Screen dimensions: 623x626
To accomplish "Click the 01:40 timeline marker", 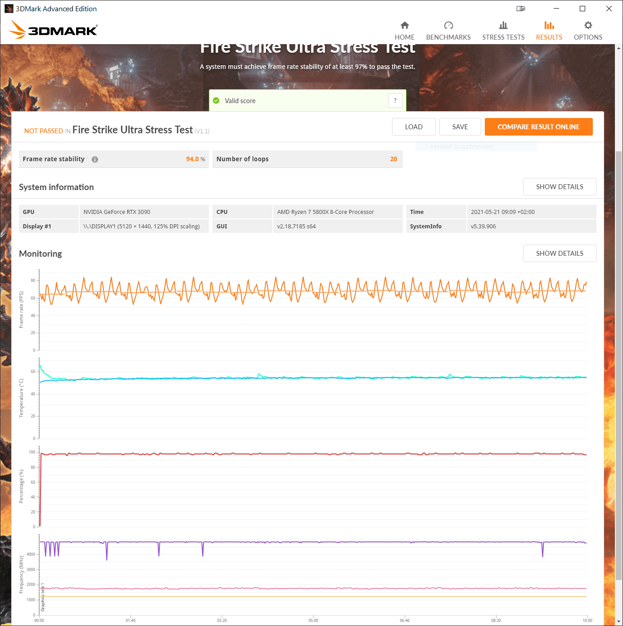I will pyautogui.click(x=131, y=620).
